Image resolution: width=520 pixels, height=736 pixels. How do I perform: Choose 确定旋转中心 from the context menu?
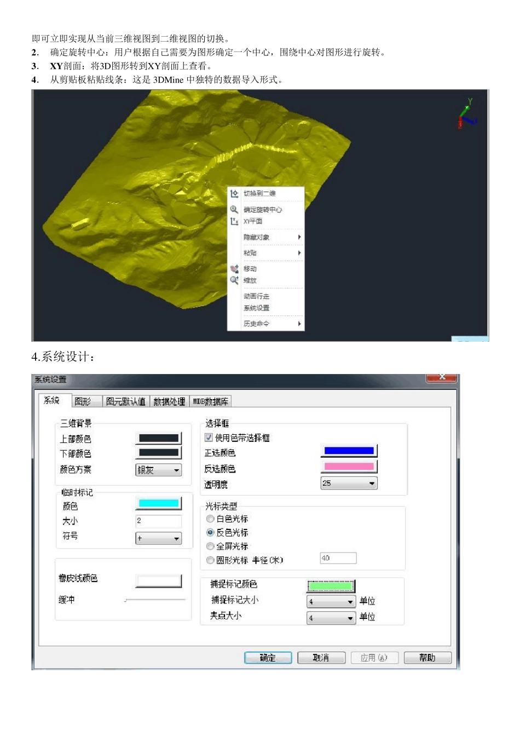click(x=263, y=210)
